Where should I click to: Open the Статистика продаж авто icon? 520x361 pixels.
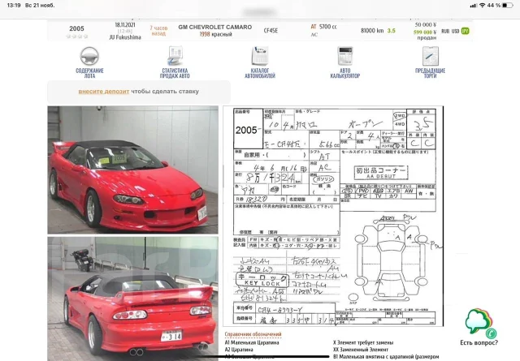click(175, 56)
